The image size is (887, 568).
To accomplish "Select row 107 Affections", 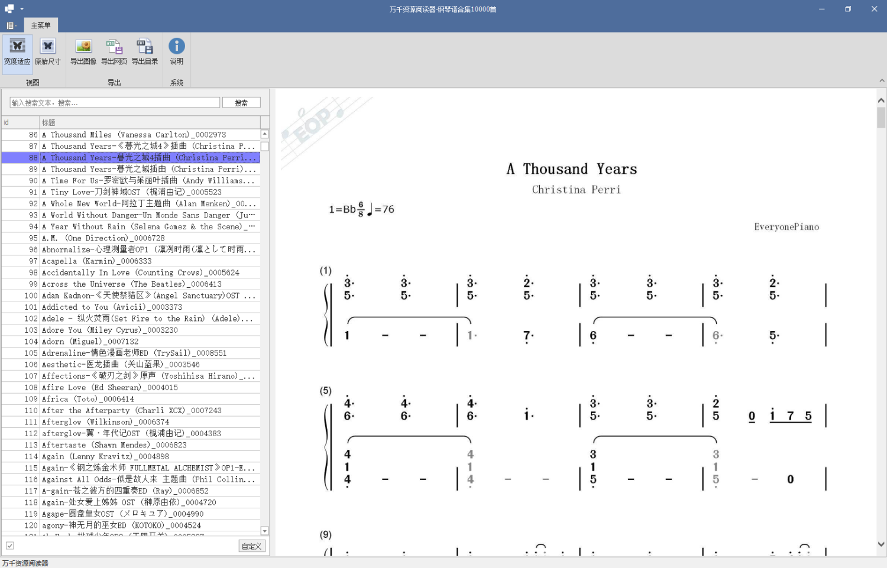I will tap(131, 376).
